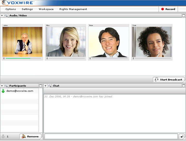
Task: Click the Voxwire logo
Action: point(18,3)
